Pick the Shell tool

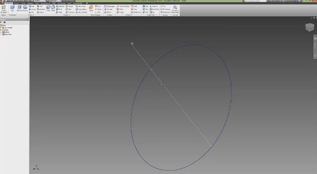pos(59,9)
